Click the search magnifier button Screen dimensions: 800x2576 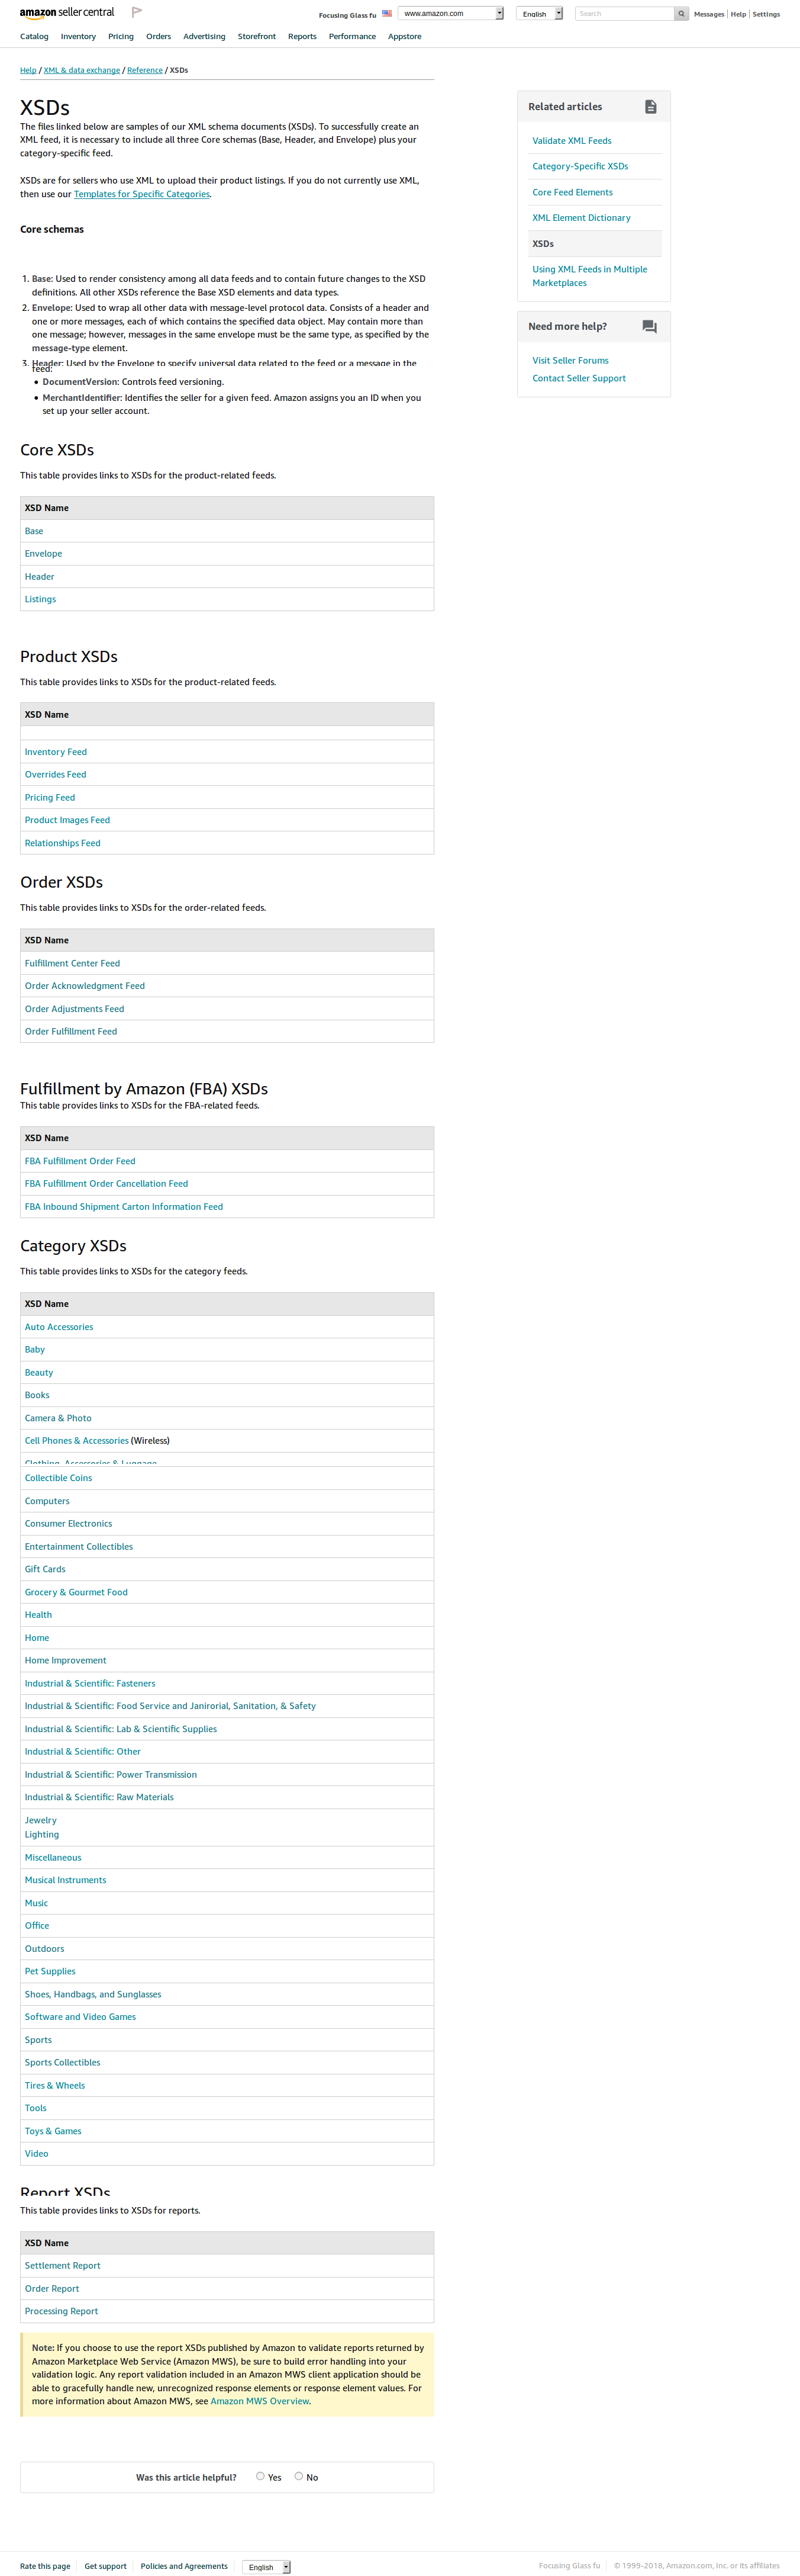681,14
